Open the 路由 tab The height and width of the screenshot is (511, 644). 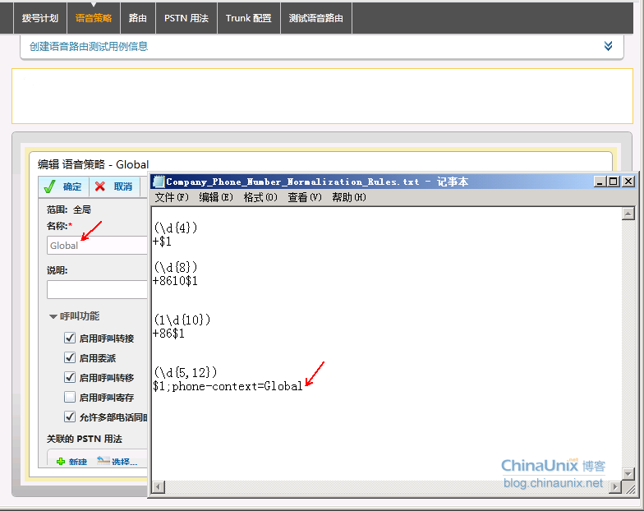[x=138, y=18]
